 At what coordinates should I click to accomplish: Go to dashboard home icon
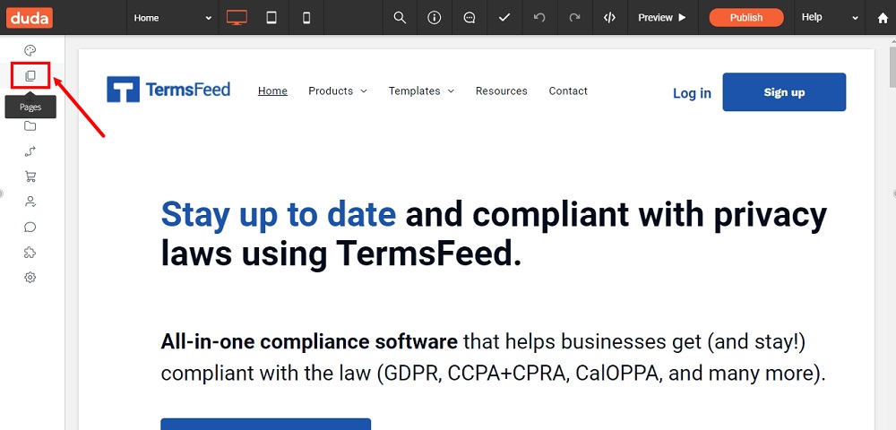[883, 18]
